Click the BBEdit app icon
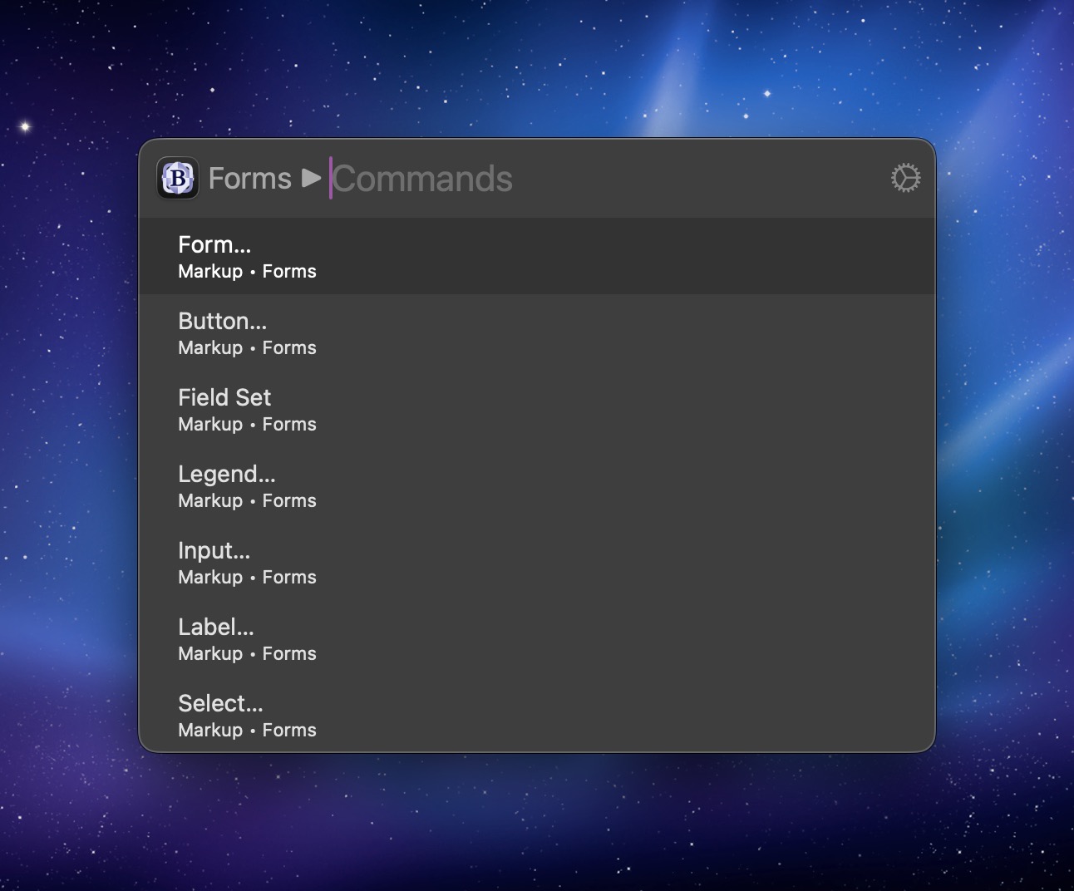This screenshot has width=1074, height=891. pos(178,178)
